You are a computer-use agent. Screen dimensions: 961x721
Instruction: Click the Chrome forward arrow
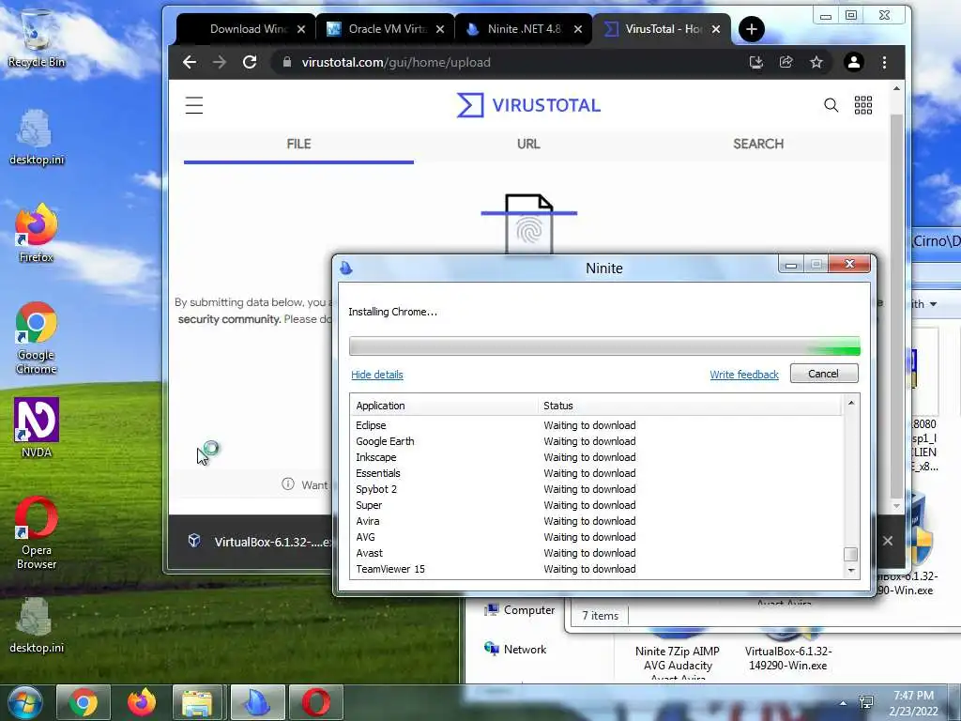click(220, 62)
